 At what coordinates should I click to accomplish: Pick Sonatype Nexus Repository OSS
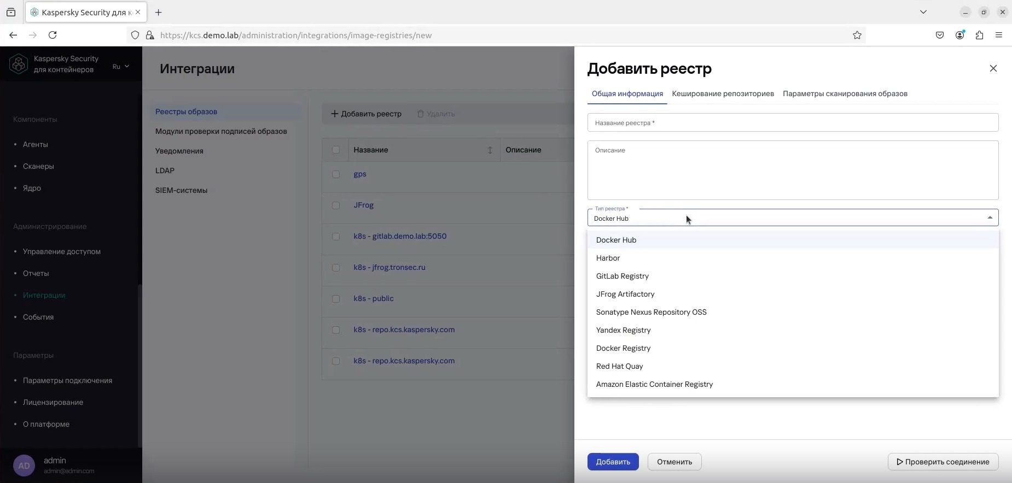click(793, 312)
